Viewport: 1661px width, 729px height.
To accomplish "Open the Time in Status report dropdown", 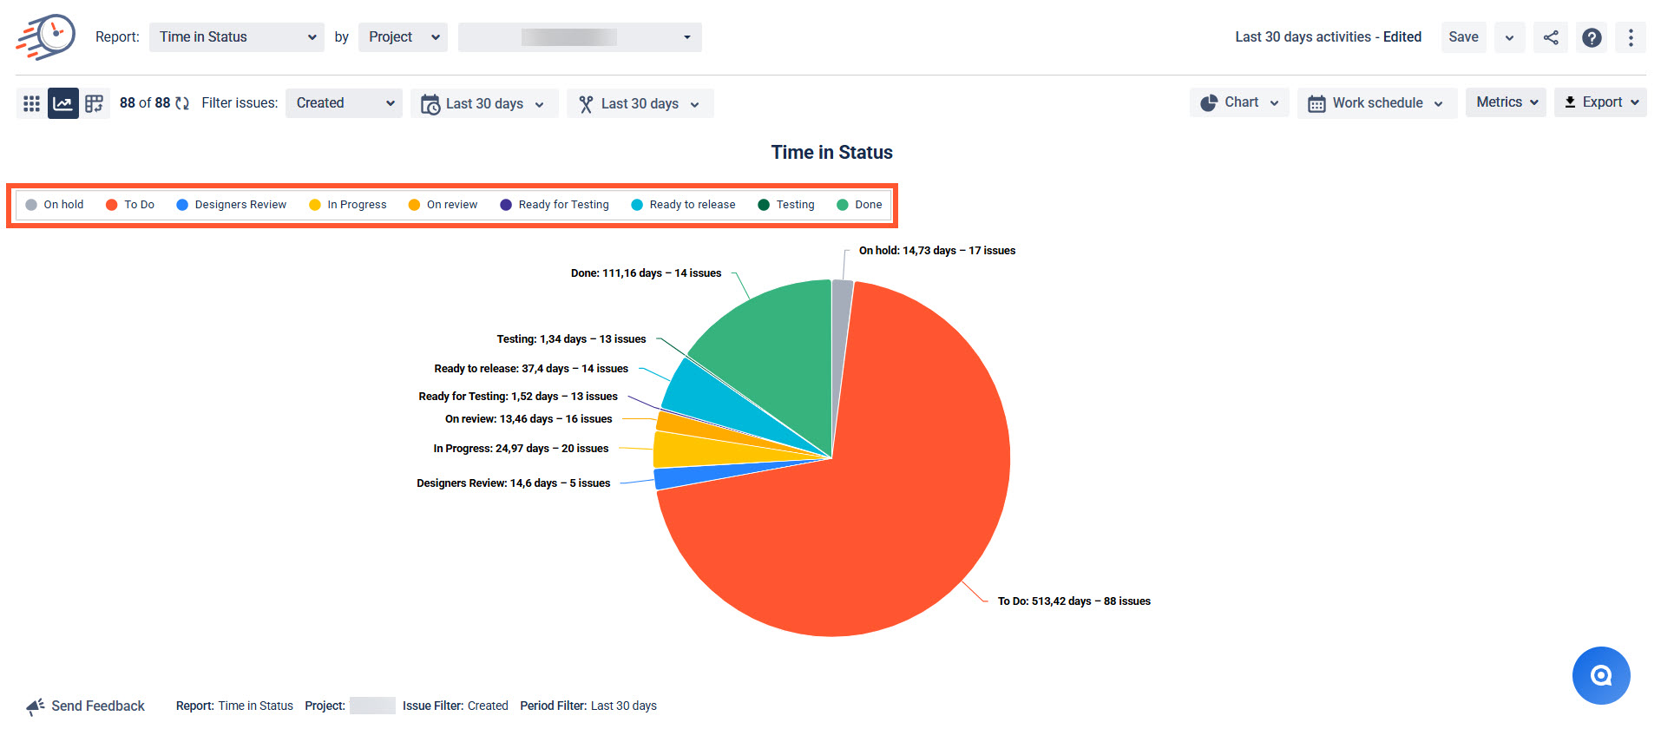I will coord(237,37).
